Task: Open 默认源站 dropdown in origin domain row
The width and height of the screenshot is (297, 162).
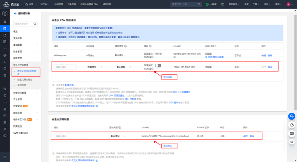Action: coord(118,136)
